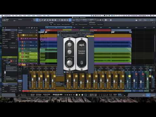This screenshot has width=156, height=117.
Task: Toggle loop mode in the transport bar
Action: pyautogui.click(x=86, y=95)
